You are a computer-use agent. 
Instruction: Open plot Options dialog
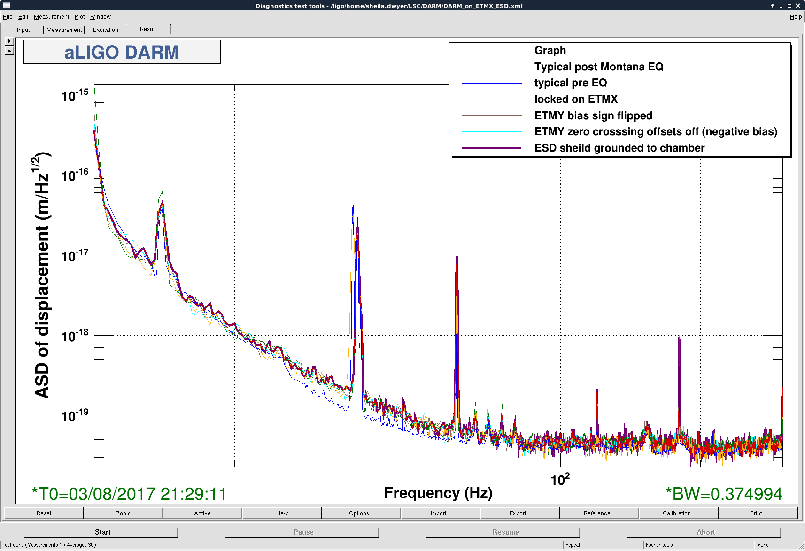361,513
